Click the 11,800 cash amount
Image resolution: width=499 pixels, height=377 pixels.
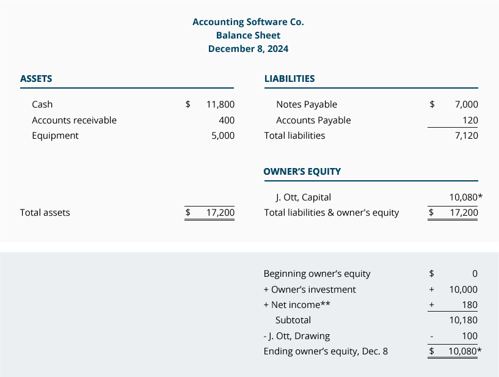click(x=220, y=104)
